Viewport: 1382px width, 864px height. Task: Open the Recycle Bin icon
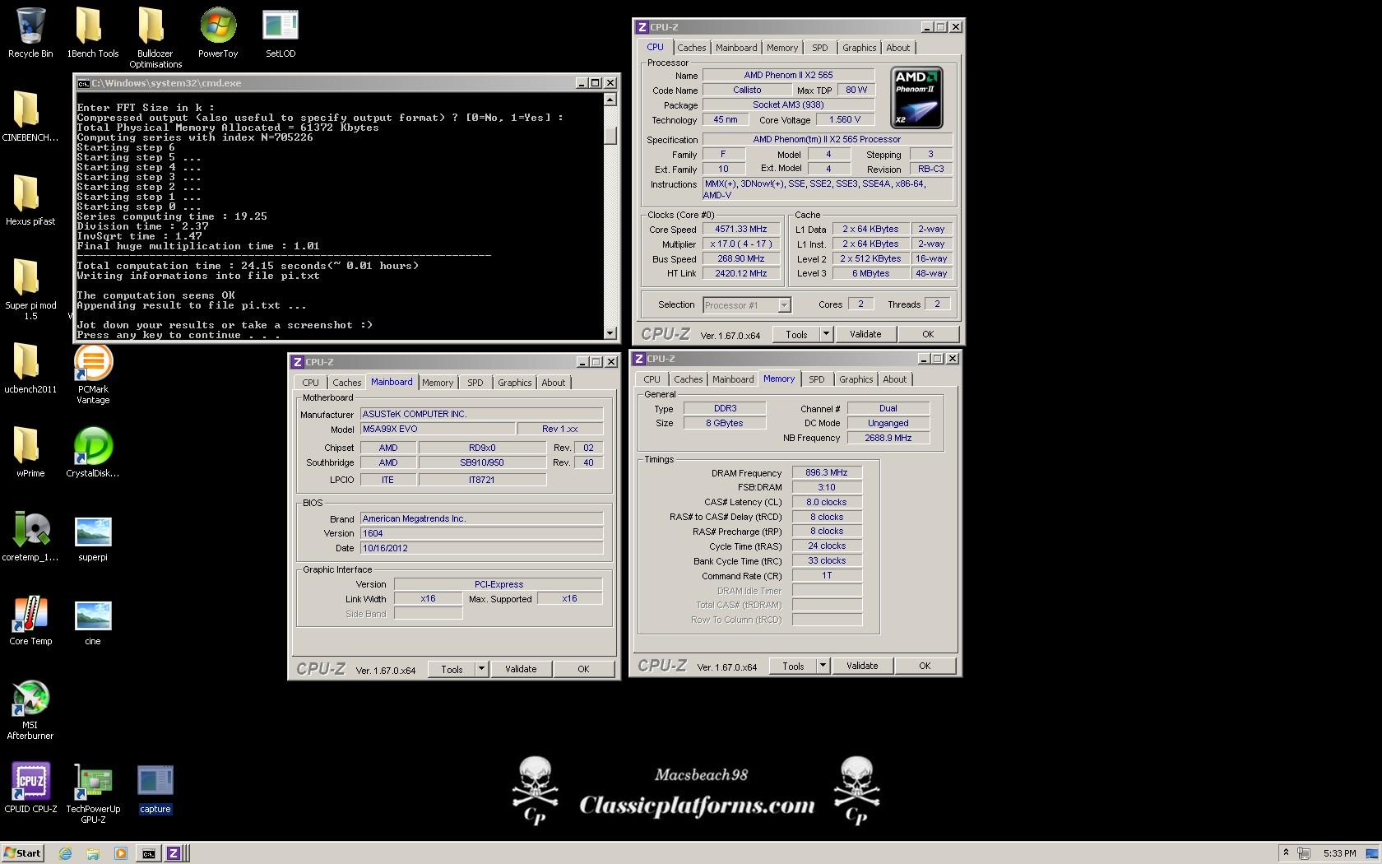30,32
